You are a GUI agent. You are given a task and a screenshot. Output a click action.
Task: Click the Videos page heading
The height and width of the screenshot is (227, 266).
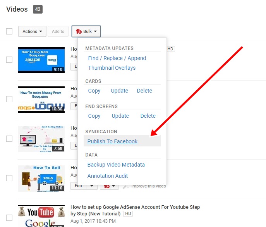[17, 9]
